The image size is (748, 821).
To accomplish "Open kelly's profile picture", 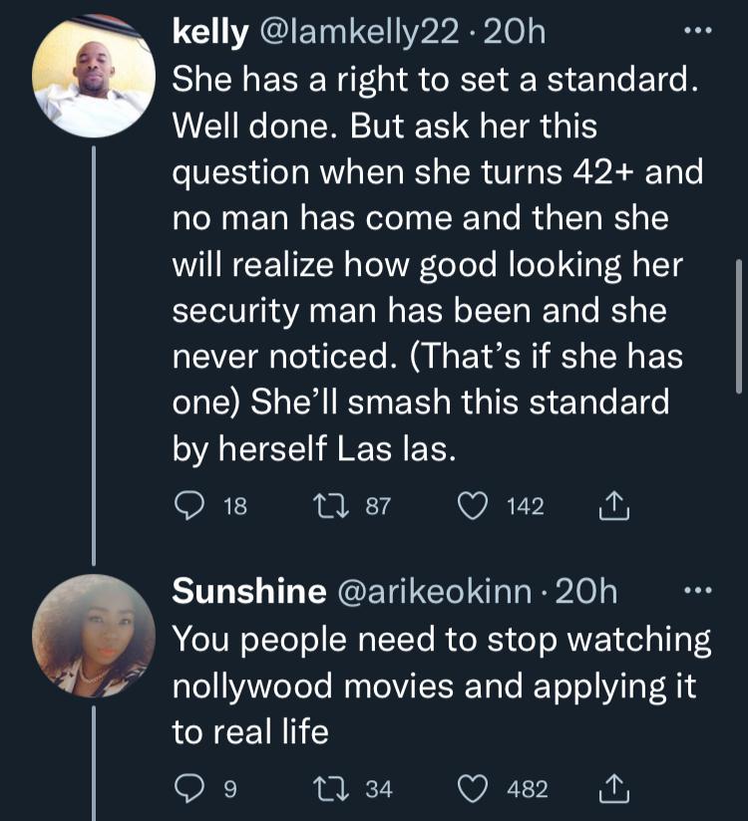I will pyautogui.click(x=94, y=77).
